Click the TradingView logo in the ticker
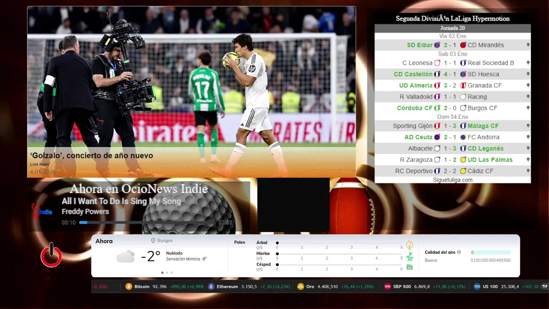This screenshot has height=309, width=549. 545,286
